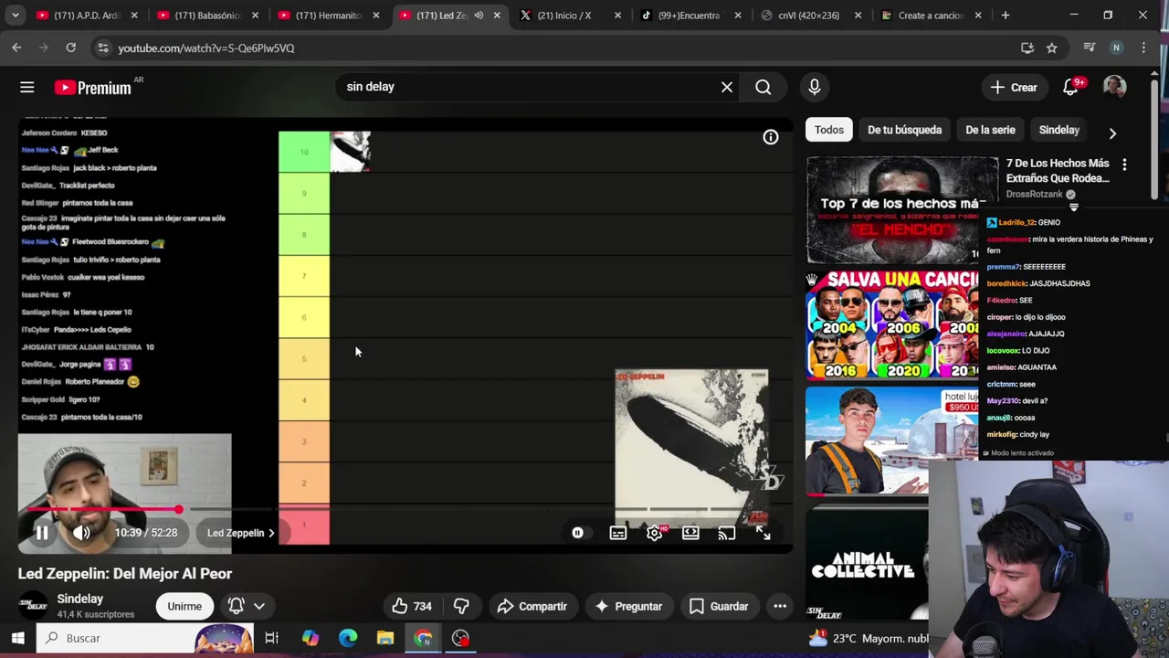
Task: Open 7 De Los Hechos Más Extraños title
Action: [x=1058, y=171]
